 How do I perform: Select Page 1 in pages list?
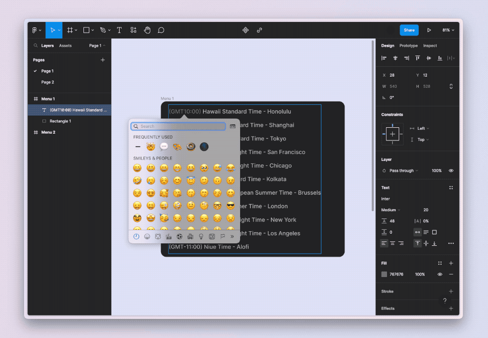[x=47, y=71]
